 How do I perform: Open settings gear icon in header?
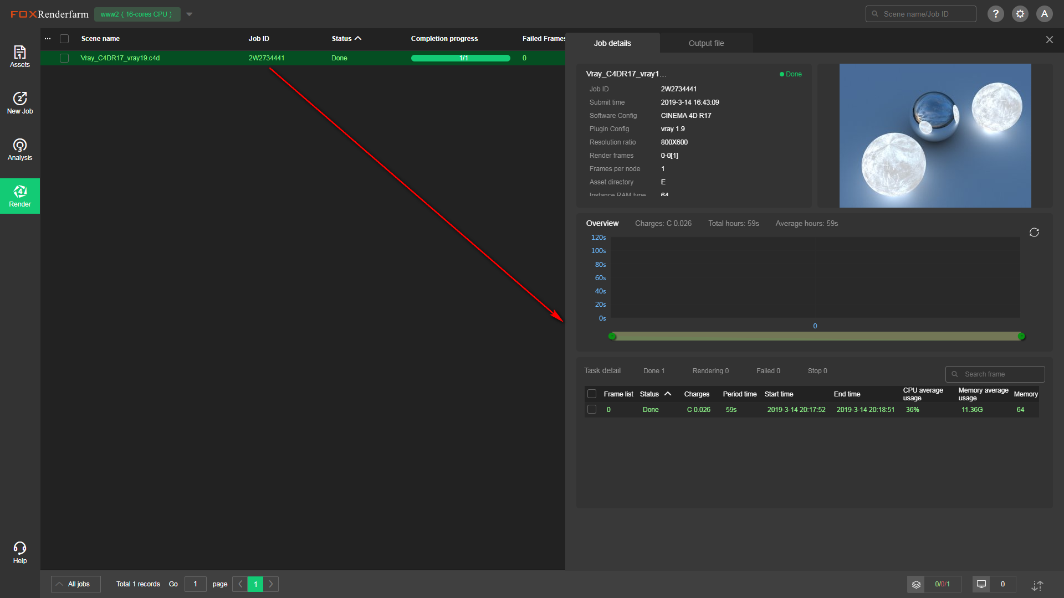1020,14
